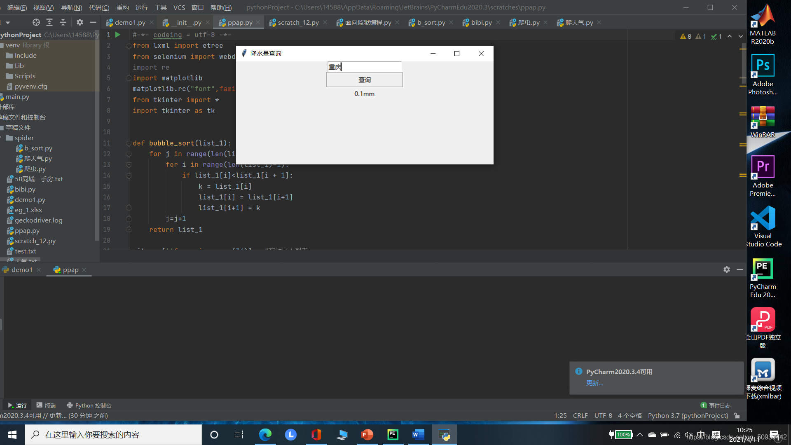
Task: Click the 查询 button in dialog
Action: click(x=364, y=80)
